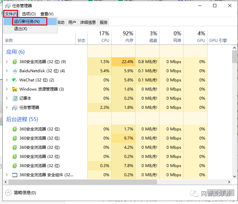Select the 记事本 row name
The width and height of the screenshot is (238, 204).
pyautogui.click(x=25, y=98)
